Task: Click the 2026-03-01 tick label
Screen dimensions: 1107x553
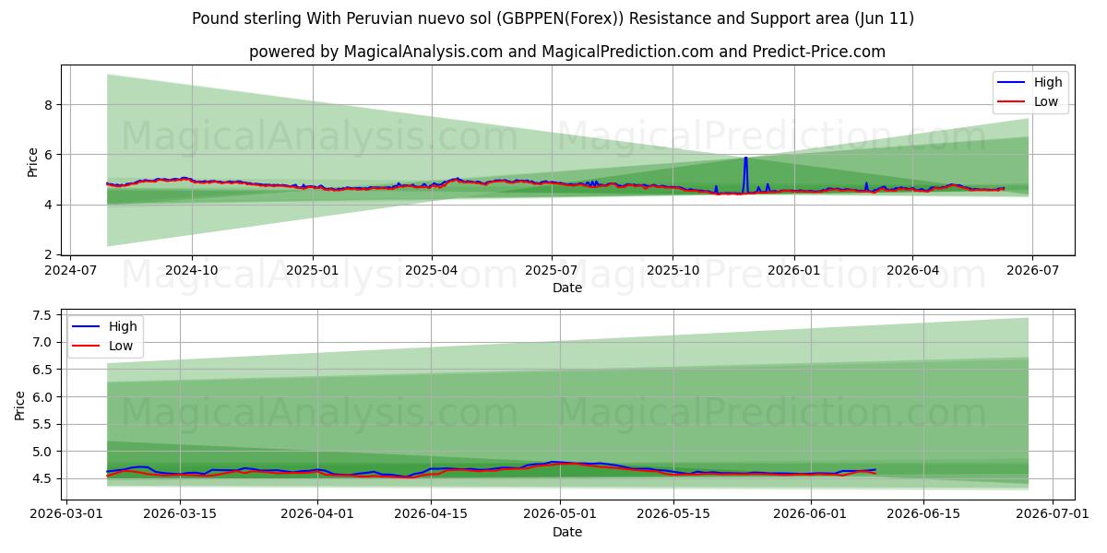Action: pyautogui.click(x=67, y=514)
